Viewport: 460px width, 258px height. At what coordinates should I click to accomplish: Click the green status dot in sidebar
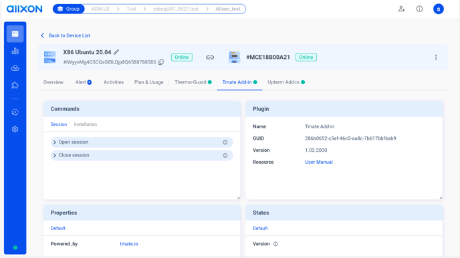pyautogui.click(x=15, y=247)
